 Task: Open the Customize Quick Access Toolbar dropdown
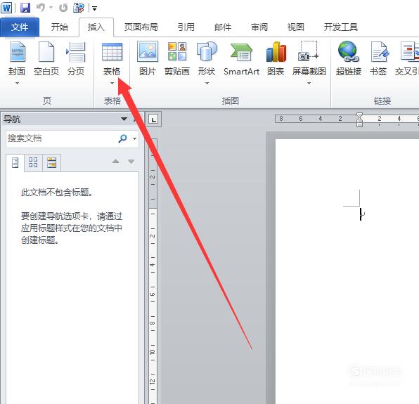point(94,8)
